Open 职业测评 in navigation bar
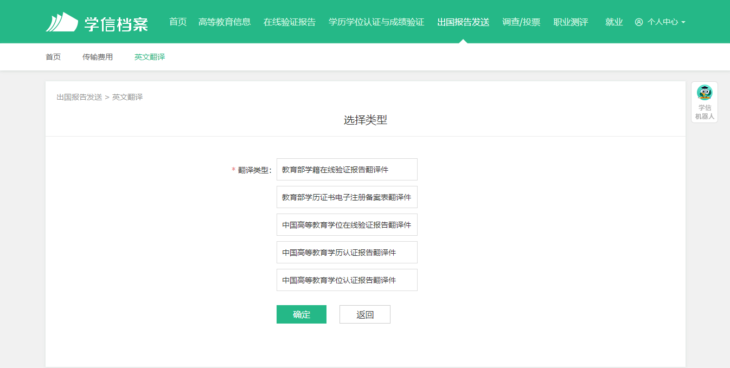730x368 pixels. coord(571,22)
